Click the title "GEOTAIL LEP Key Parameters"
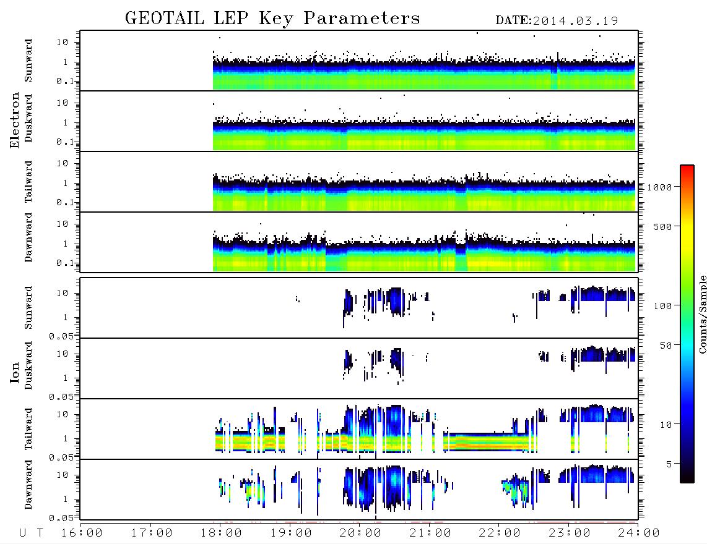This screenshot has height=544, width=707. point(272,19)
